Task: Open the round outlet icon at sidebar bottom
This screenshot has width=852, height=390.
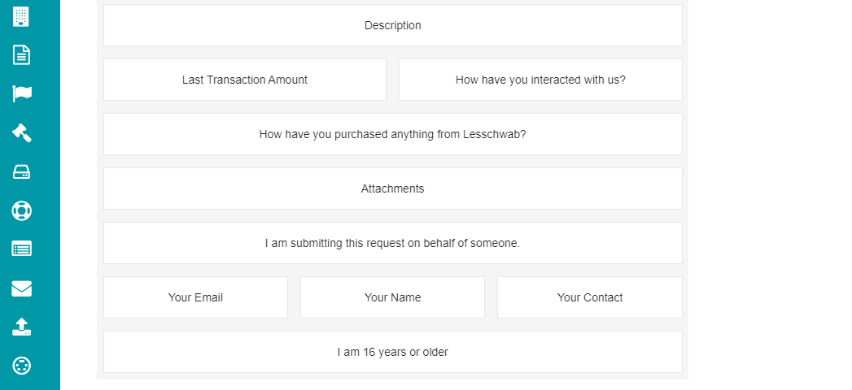Action: (22, 366)
